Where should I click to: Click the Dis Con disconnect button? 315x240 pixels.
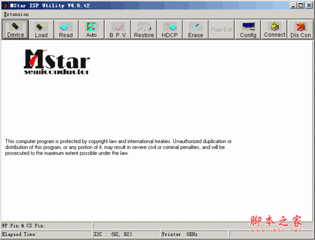click(300, 29)
